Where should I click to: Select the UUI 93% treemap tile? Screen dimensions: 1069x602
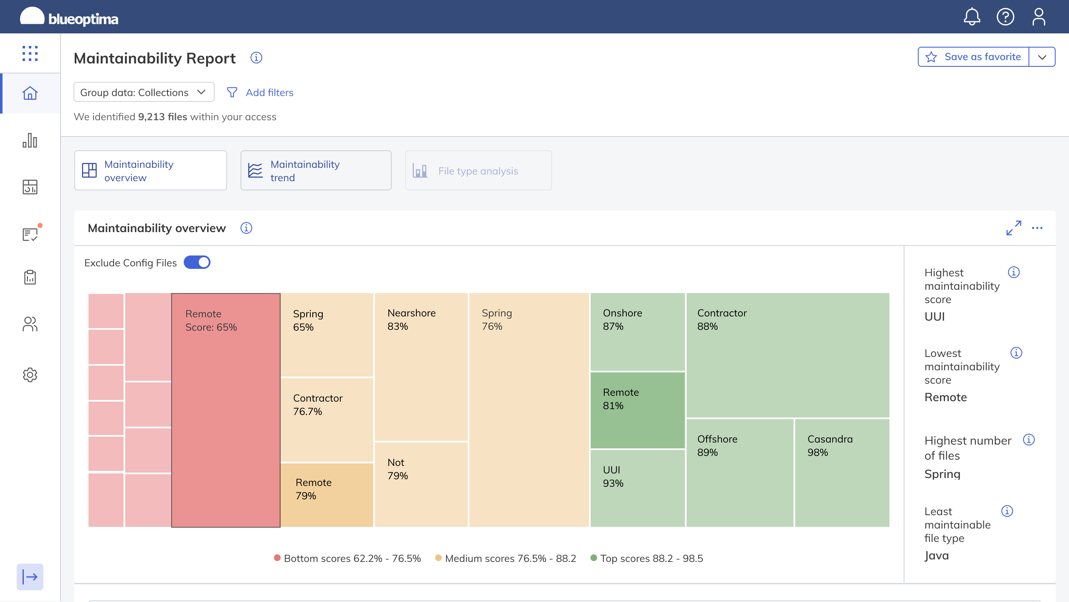point(638,488)
